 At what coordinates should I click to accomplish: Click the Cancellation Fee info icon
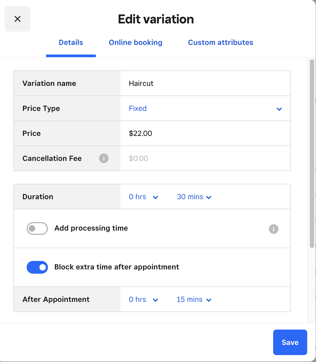coord(104,158)
